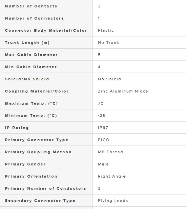This screenshot has height=209, width=186.
Task: Click the M8 Thread coupling value
Action: coord(110,152)
